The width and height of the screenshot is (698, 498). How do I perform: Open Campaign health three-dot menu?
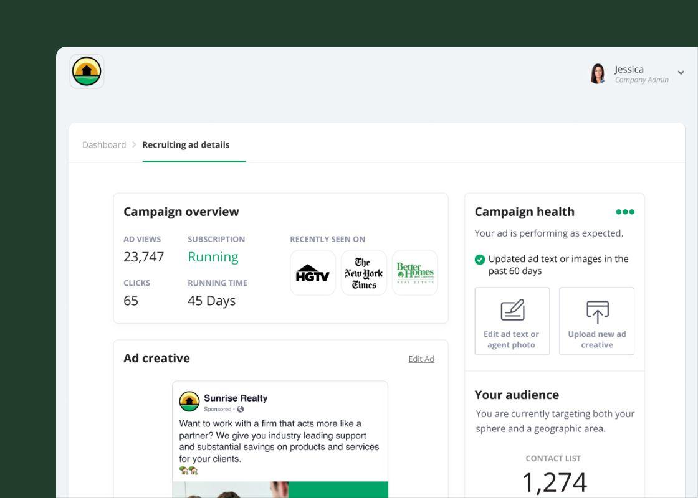point(625,212)
